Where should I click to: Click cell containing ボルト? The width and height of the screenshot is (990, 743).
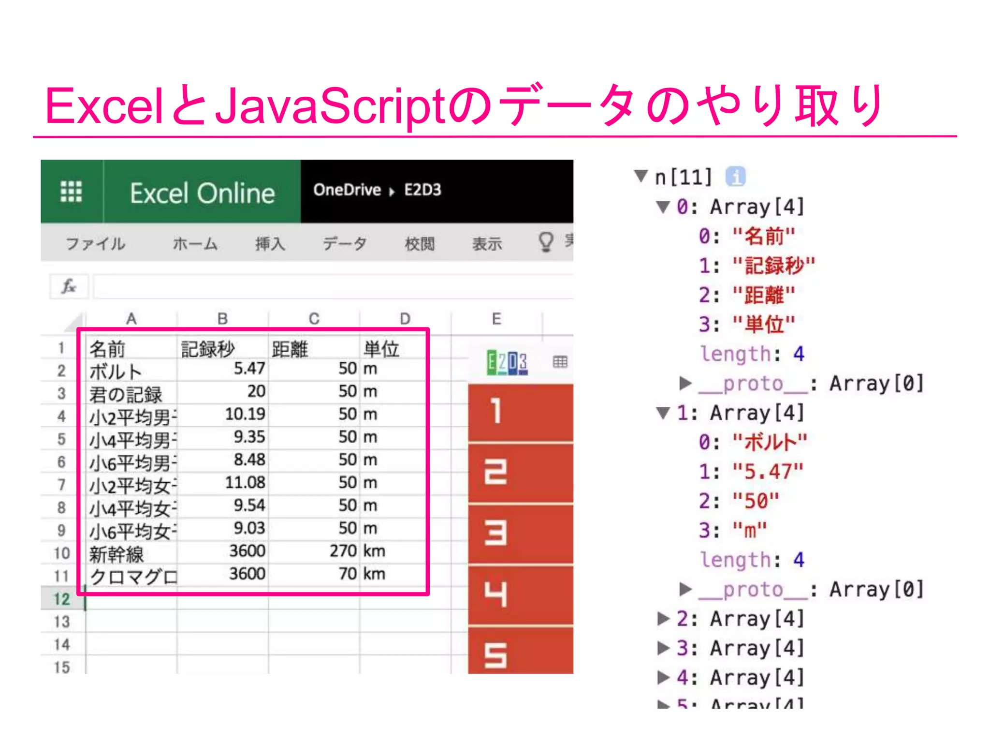point(131,371)
